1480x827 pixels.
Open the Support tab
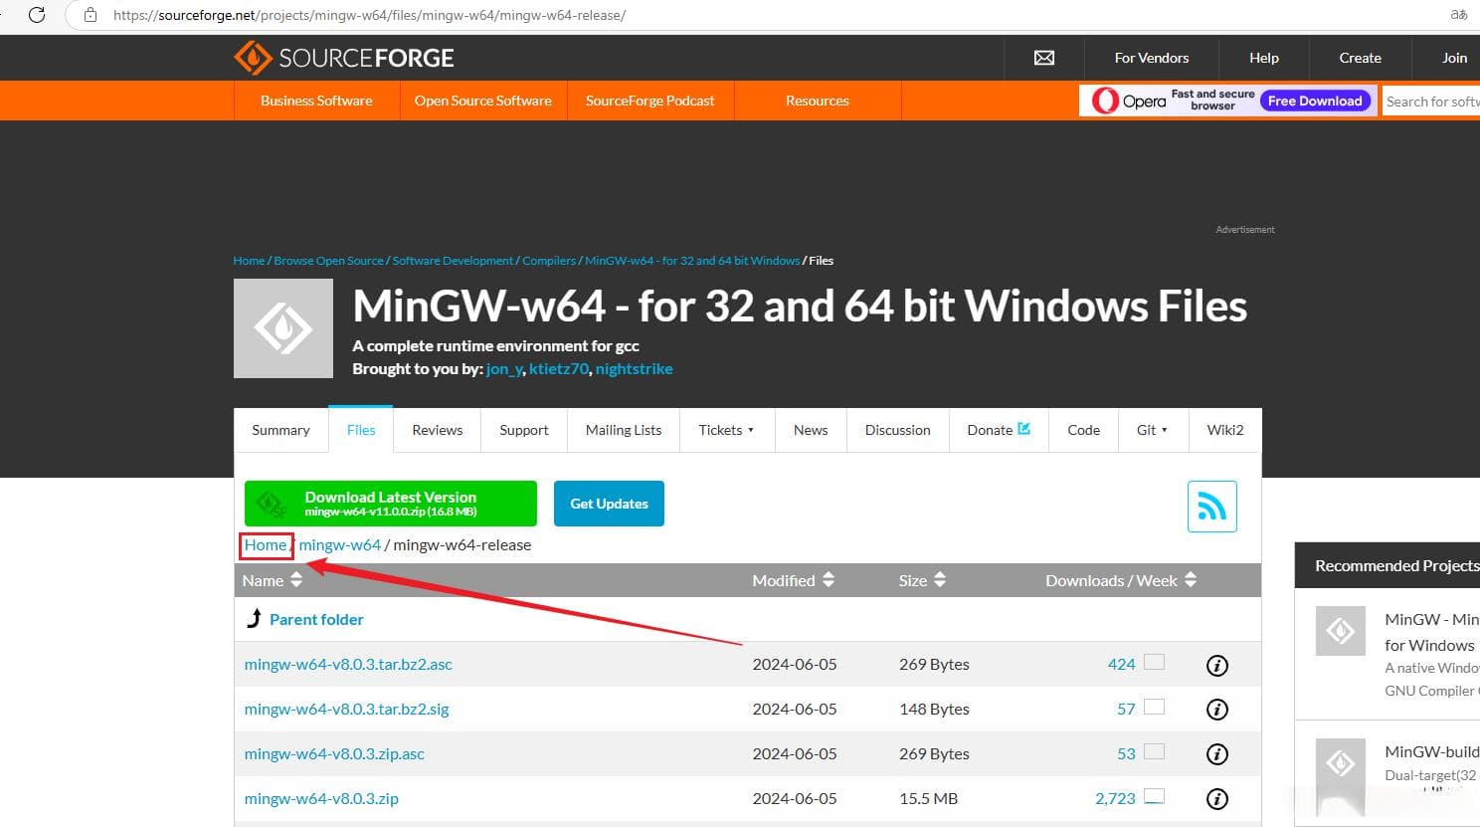524,430
